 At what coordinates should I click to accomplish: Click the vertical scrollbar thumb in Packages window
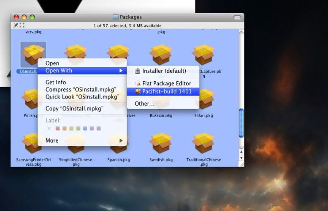click(241, 123)
